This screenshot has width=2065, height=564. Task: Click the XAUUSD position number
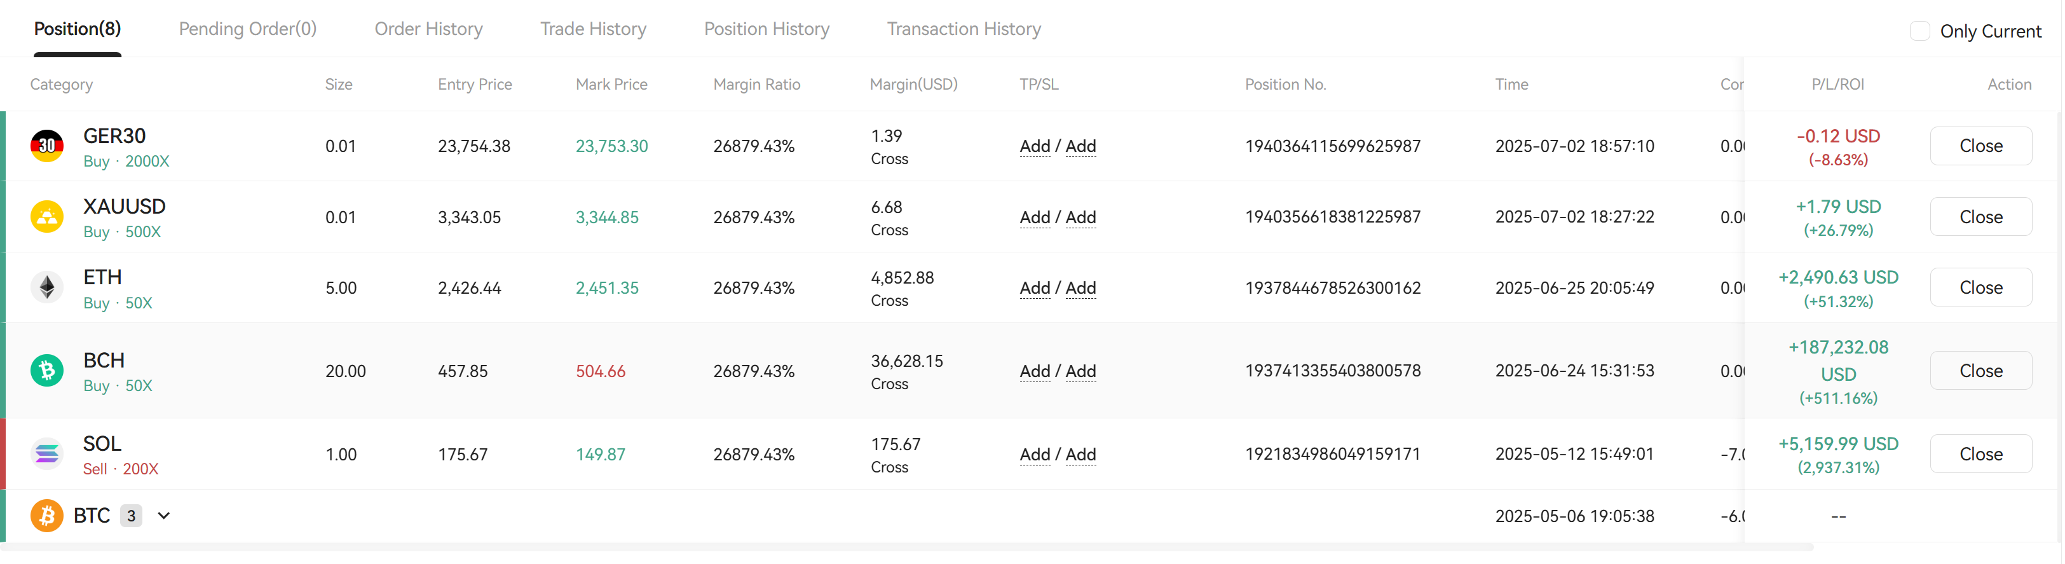(1332, 217)
